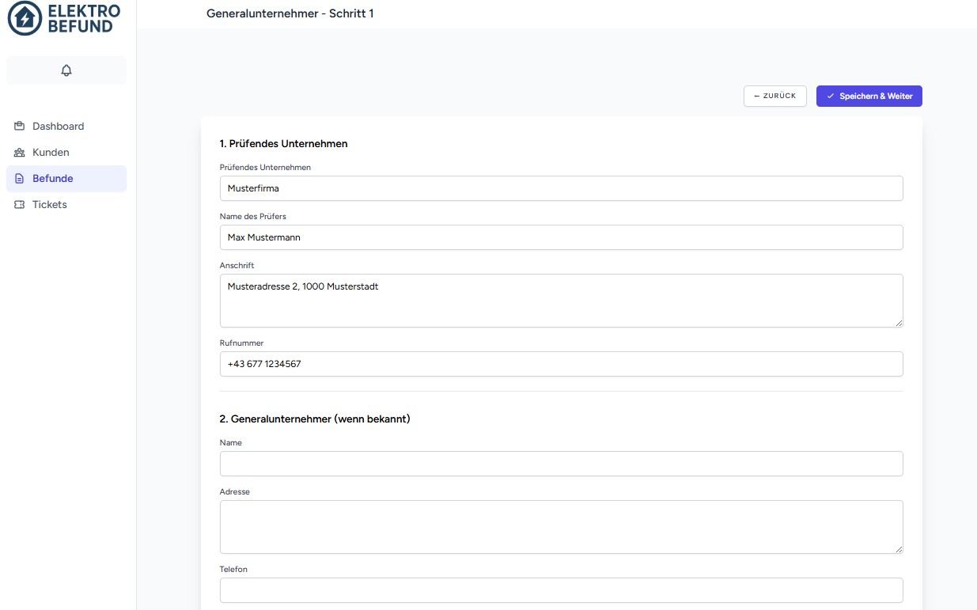Click the Tickets icon in sidebar
Screen dimensions: 977x610
pos(18,204)
